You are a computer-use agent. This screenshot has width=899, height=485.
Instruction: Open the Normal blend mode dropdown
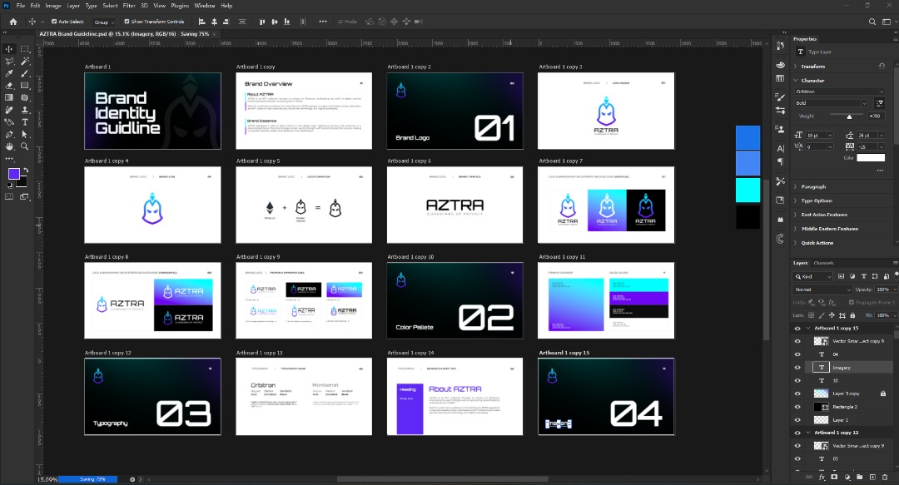822,290
